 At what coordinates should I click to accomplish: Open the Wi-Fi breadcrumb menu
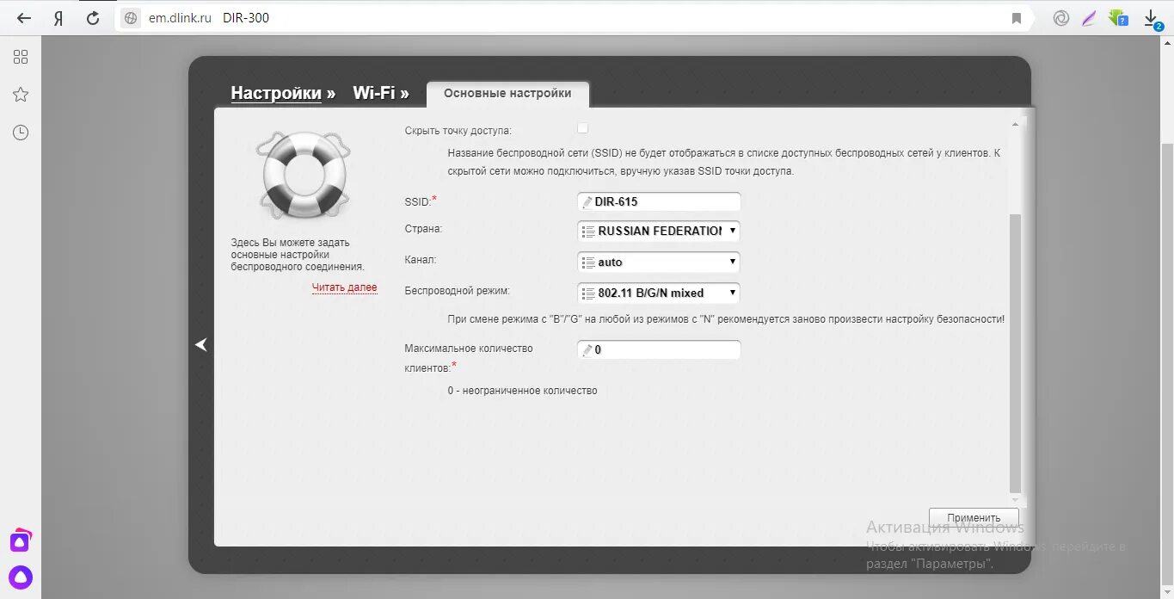coord(374,93)
